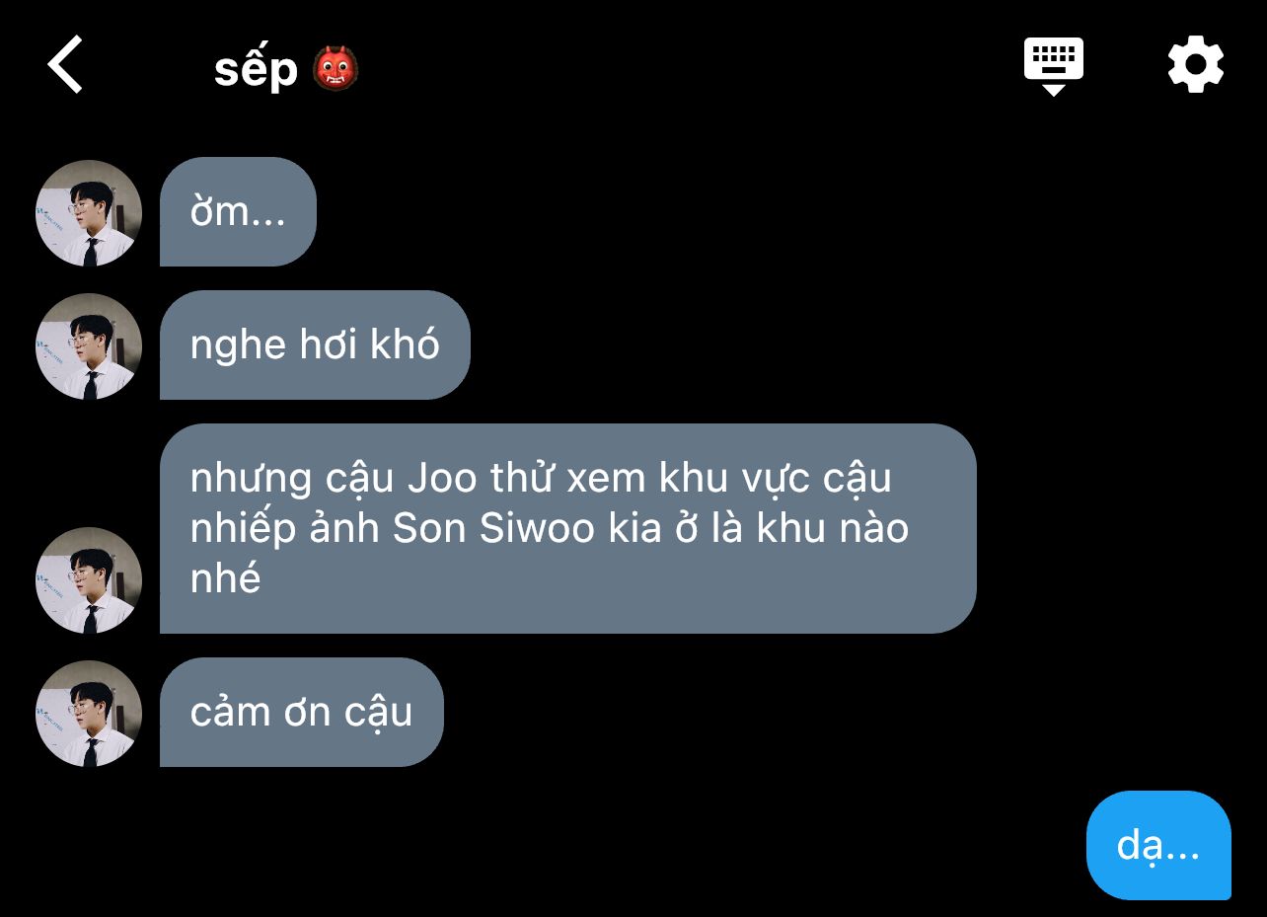
Task: Tap the red ogre emoji beside sếp
Action: tap(335, 69)
